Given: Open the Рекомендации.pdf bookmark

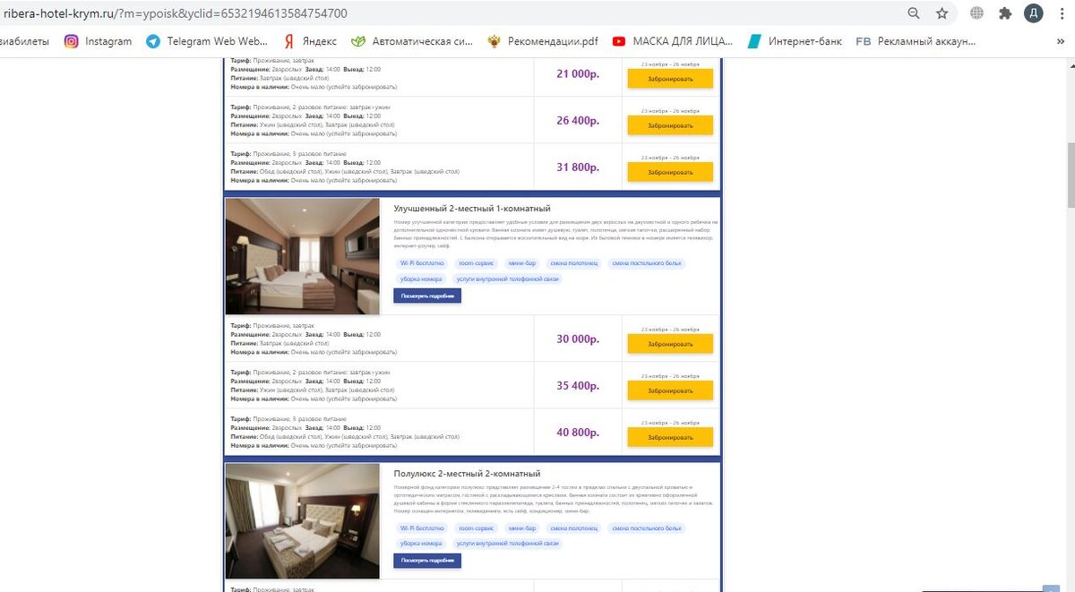Looking at the screenshot, I should [543, 41].
